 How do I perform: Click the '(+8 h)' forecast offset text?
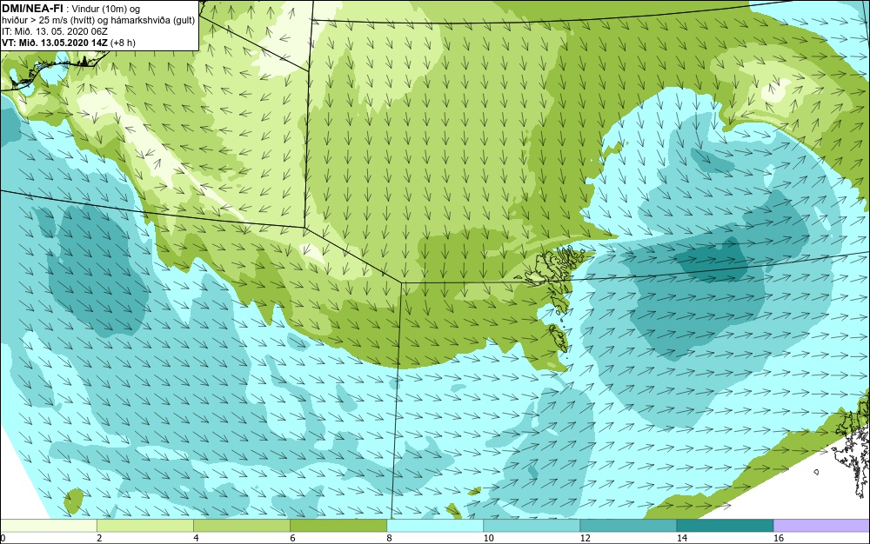(124, 43)
